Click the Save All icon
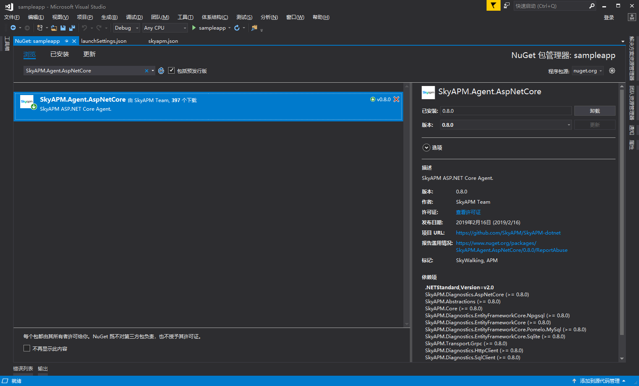Image resolution: width=639 pixels, height=386 pixels. tap(72, 28)
